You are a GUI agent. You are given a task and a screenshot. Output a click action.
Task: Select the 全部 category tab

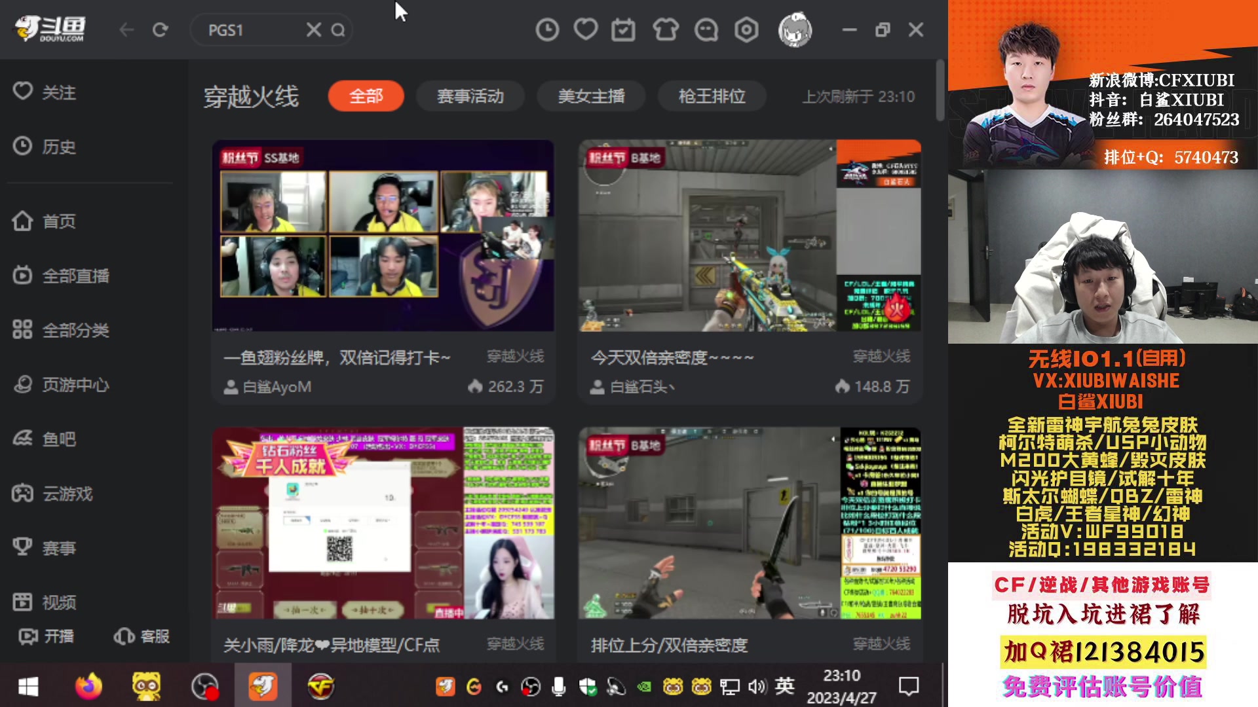tap(366, 96)
